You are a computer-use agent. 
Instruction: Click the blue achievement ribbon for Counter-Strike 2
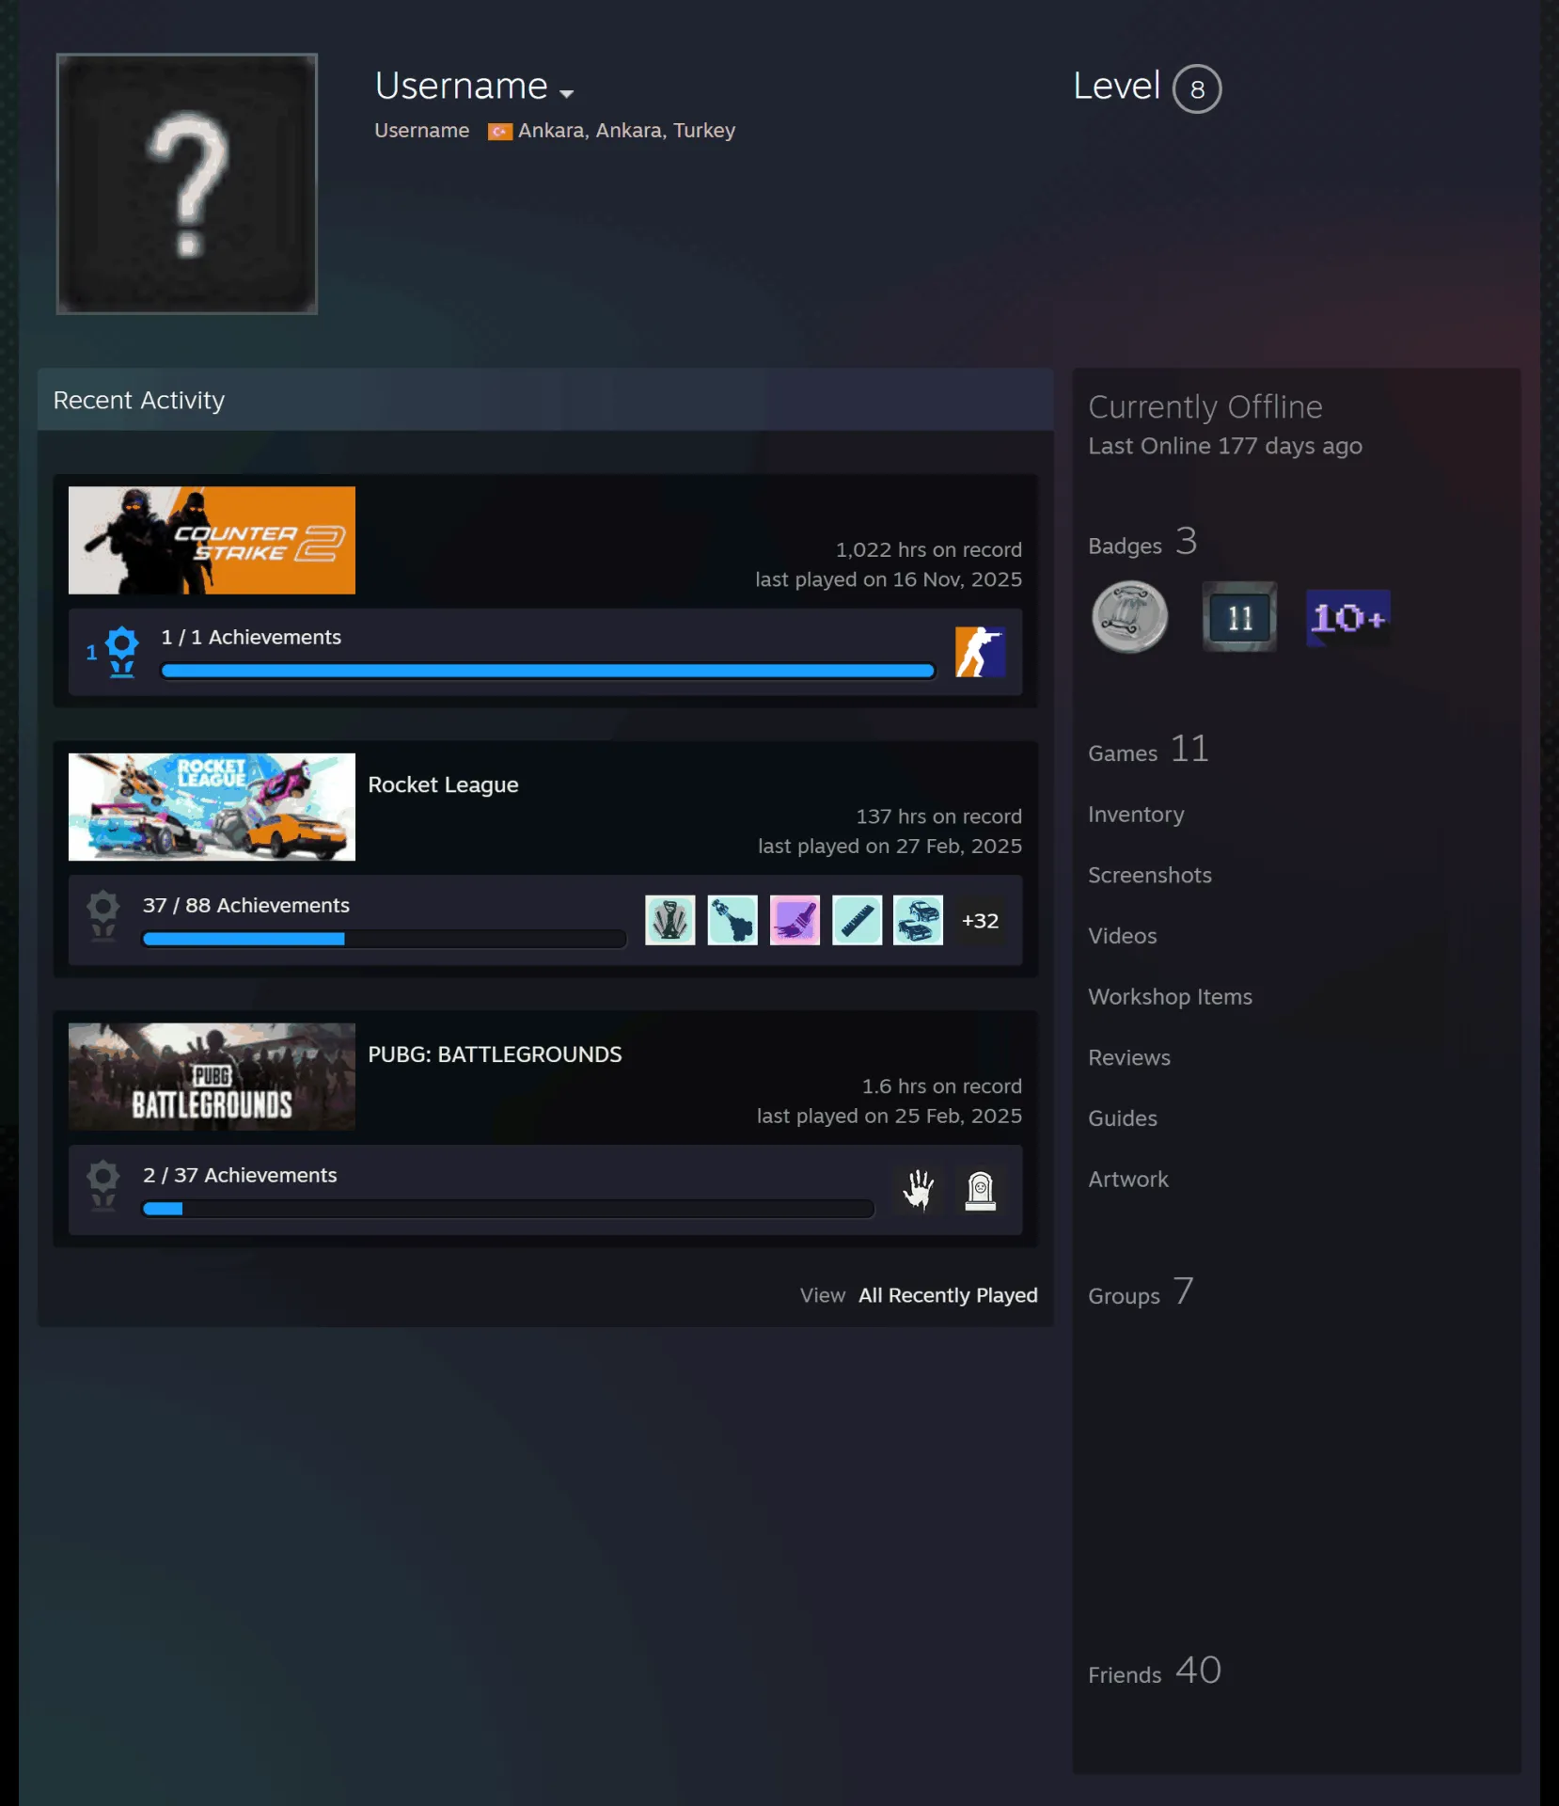coord(121,652)
